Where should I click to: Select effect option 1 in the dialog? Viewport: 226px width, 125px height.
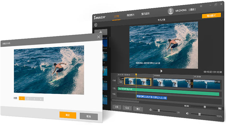[x=22, y=98]
